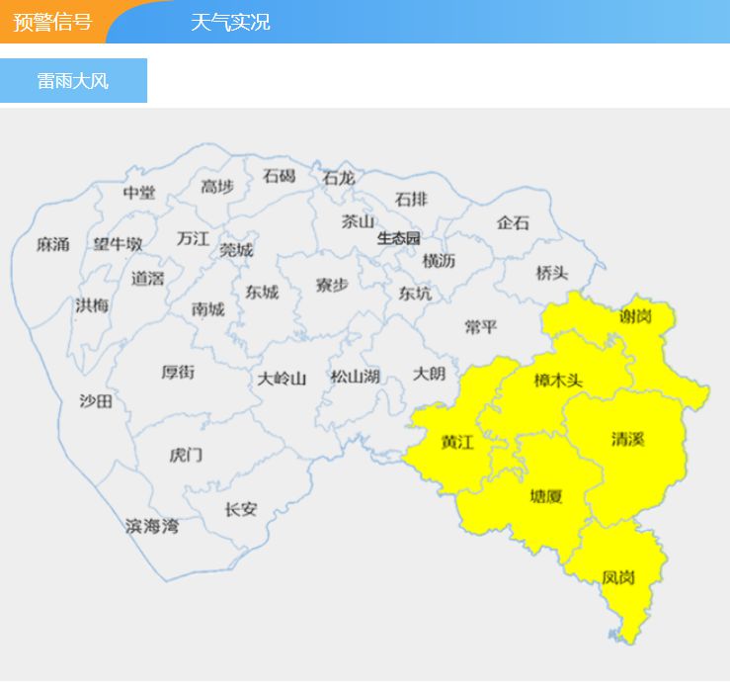Screen dimensions: 730x685
Task: Switch to the 预警信号 tab
Action: 52,22
